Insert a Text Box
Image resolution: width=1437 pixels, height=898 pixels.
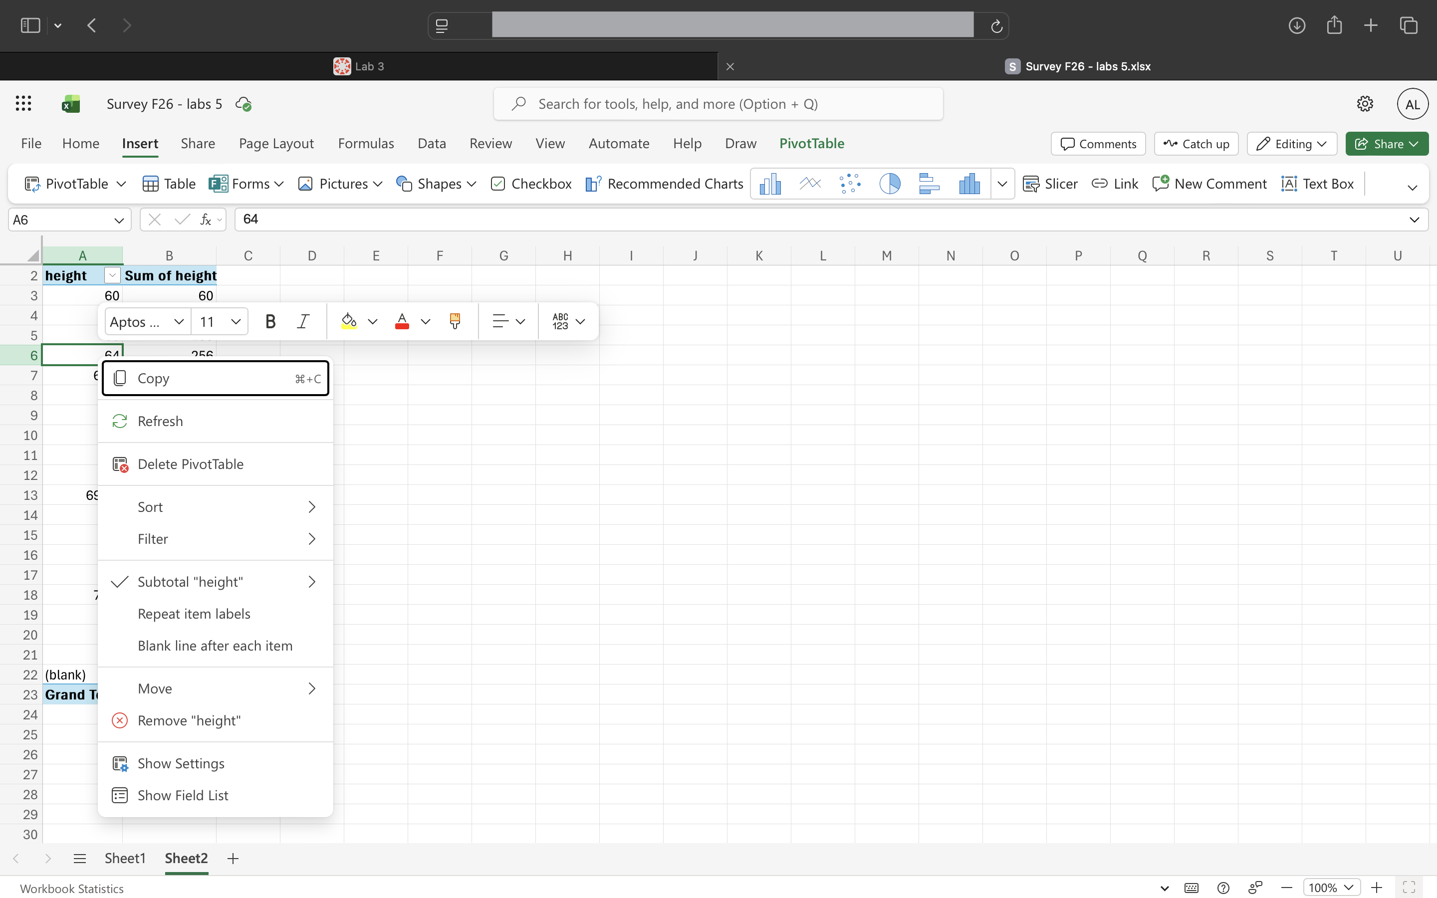tap(1317, 184)
